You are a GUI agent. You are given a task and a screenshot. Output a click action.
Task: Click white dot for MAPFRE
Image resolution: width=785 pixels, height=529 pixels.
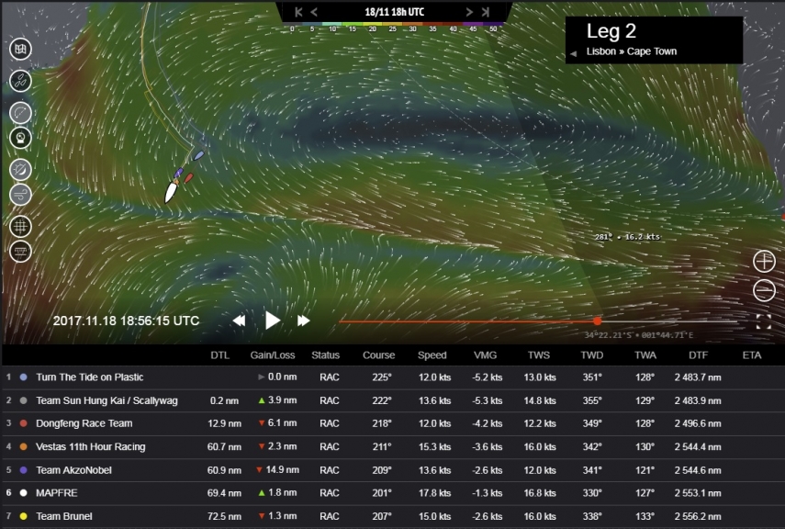click(23, 493)
